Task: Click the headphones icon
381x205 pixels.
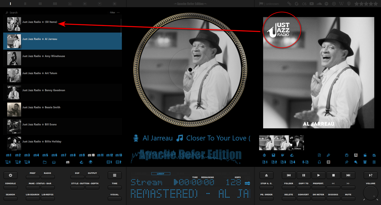Action: coord(319,162)
